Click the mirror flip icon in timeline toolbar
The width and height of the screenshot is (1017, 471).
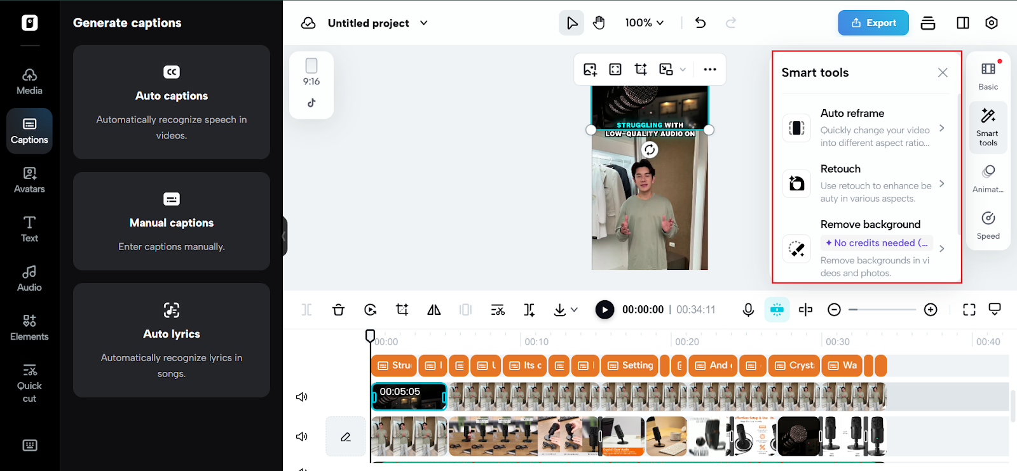433,310
